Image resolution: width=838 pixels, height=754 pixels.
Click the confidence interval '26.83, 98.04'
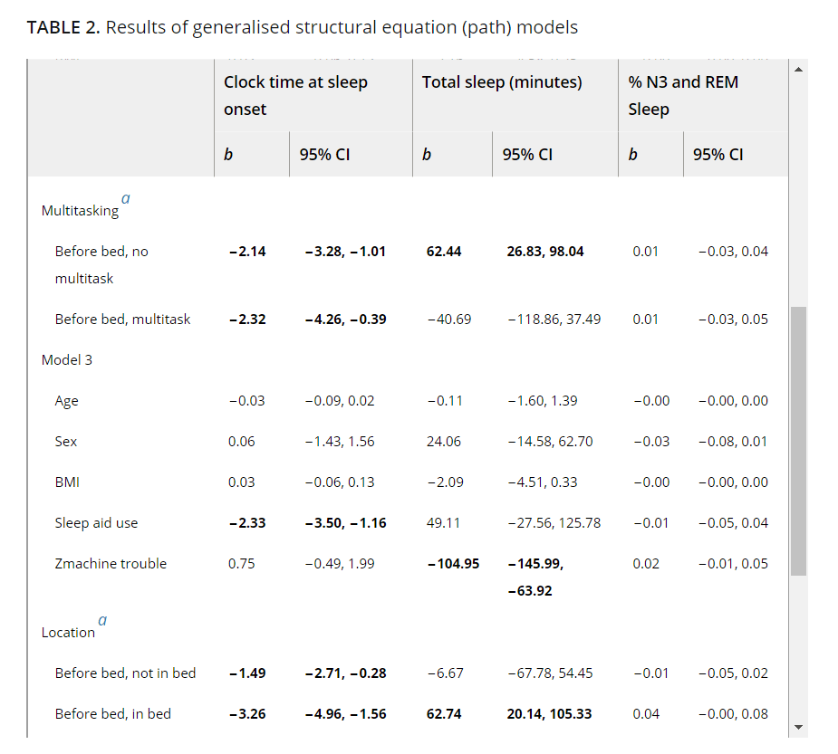[x=545, y=251]
